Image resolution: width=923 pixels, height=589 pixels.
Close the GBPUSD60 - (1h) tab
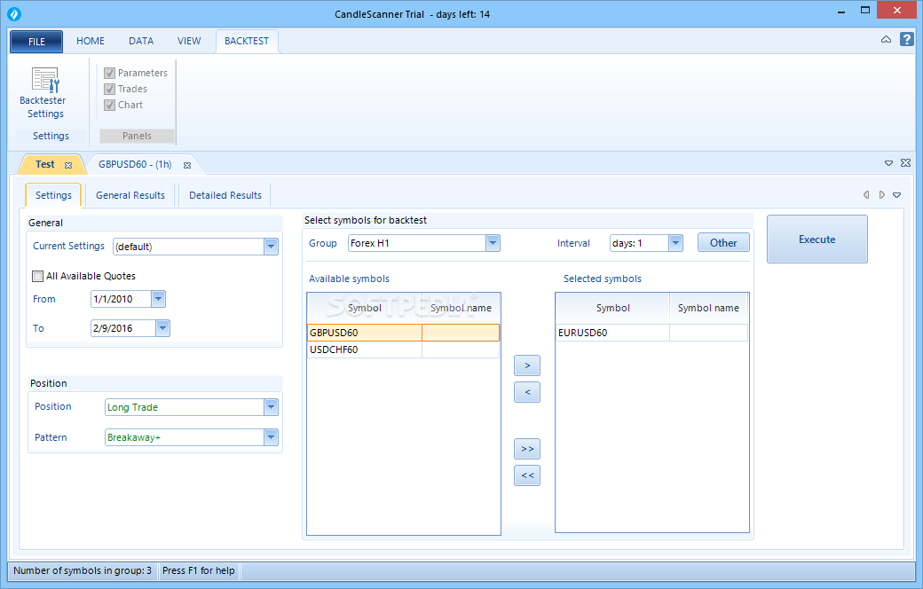(187, 165)
